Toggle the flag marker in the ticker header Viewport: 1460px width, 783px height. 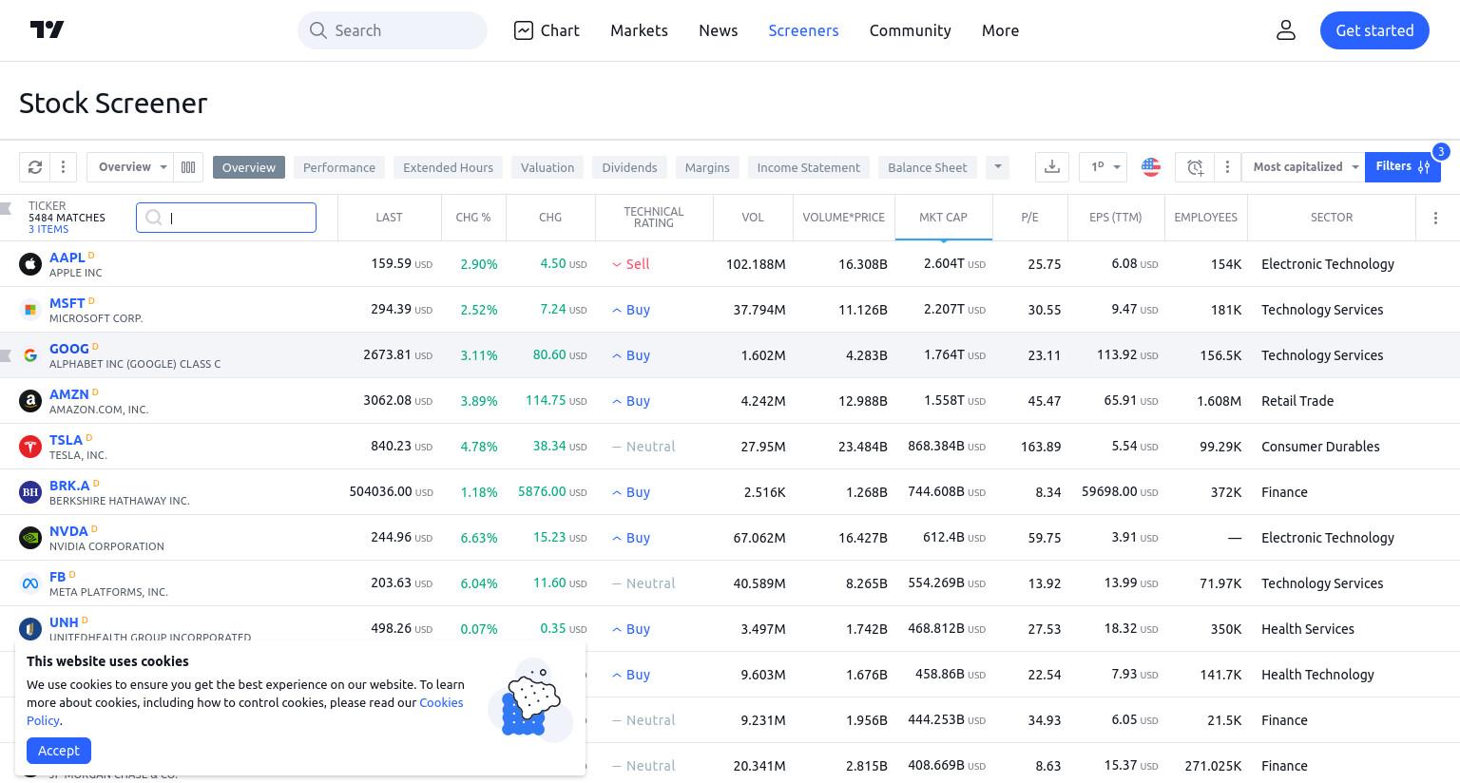click(x=6, y=208)
